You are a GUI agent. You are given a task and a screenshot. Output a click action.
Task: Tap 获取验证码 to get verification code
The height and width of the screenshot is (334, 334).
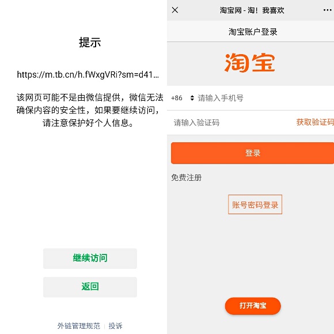(x=315, y=122)
